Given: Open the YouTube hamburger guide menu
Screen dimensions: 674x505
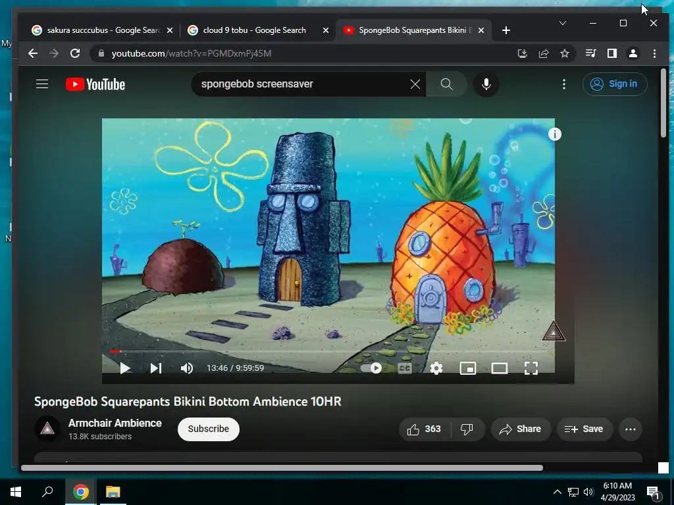Looking at the screenshot, I should (41, 84).
